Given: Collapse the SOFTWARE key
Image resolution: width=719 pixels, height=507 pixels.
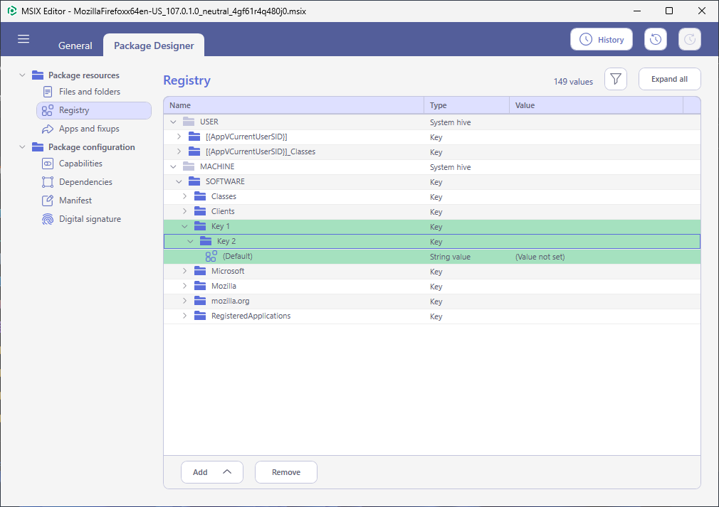Looking at the screenshot, I should [x=179, y=182].
